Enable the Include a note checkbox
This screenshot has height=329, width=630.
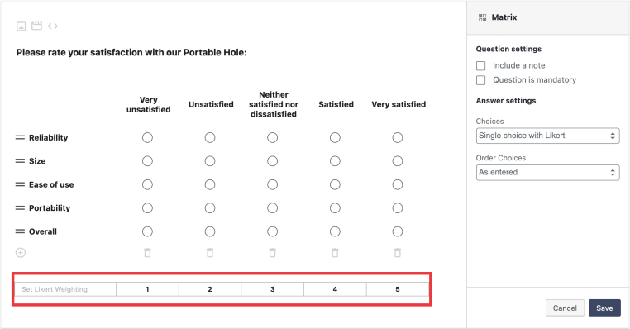click(480, 65)
